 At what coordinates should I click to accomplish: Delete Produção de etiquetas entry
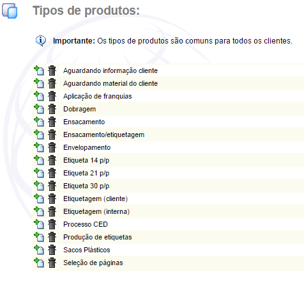(52, 237)
